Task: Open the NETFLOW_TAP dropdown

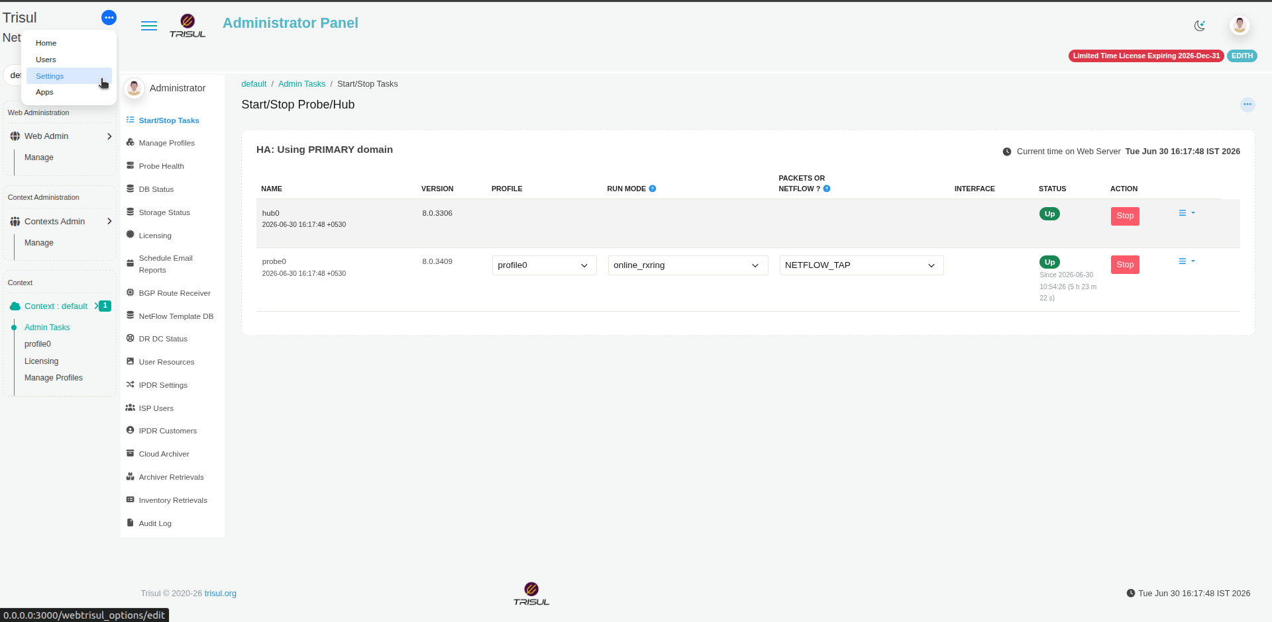Action: 861,265
